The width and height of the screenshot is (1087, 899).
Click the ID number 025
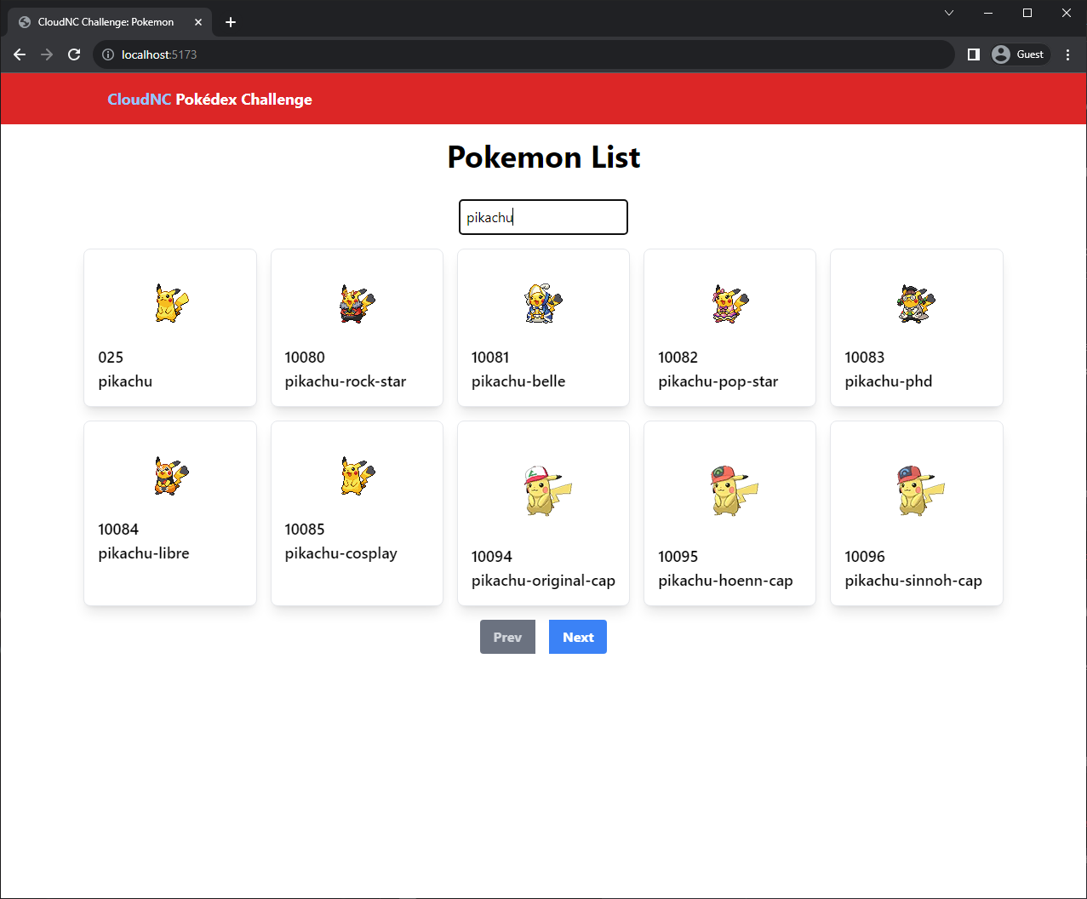111,358
